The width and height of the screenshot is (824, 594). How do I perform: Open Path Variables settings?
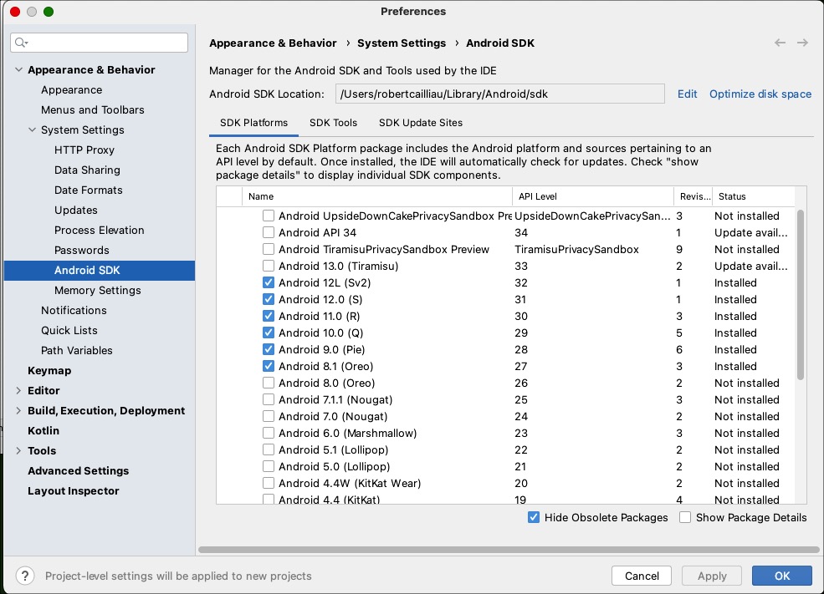tap(77, 350)
